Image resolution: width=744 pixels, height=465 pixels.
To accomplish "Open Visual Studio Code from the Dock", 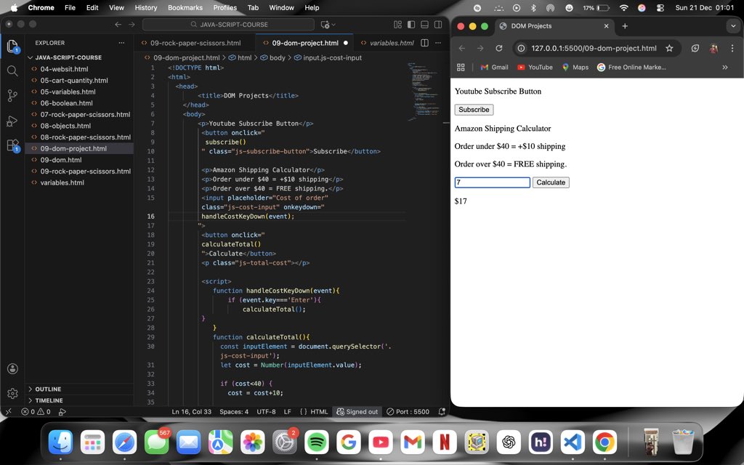I will coord(573,442).
